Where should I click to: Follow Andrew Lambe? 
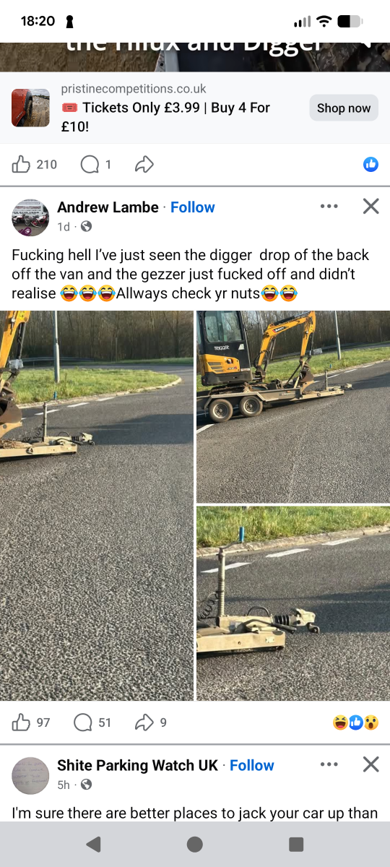point(193,207)
